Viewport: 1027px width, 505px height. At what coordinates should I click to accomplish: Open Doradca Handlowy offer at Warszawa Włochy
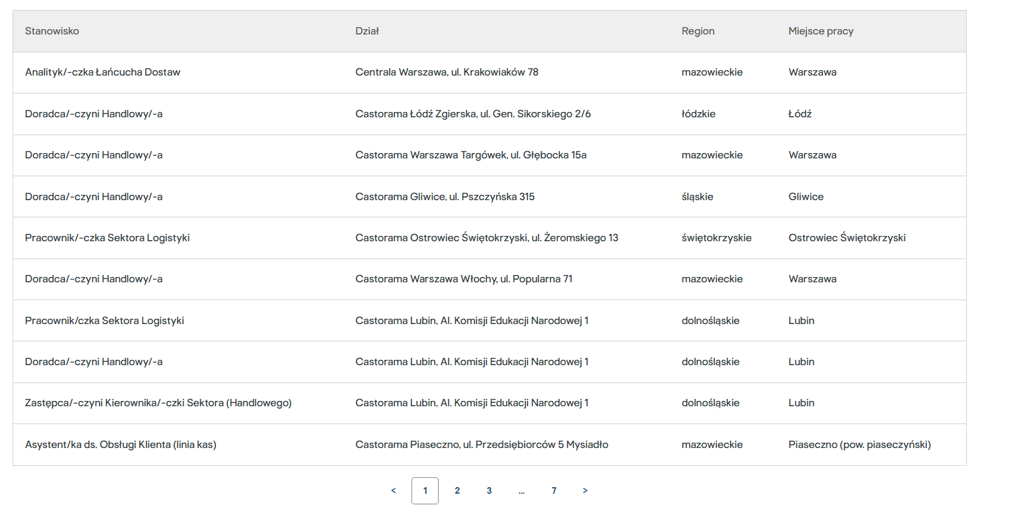coord(94,279)
